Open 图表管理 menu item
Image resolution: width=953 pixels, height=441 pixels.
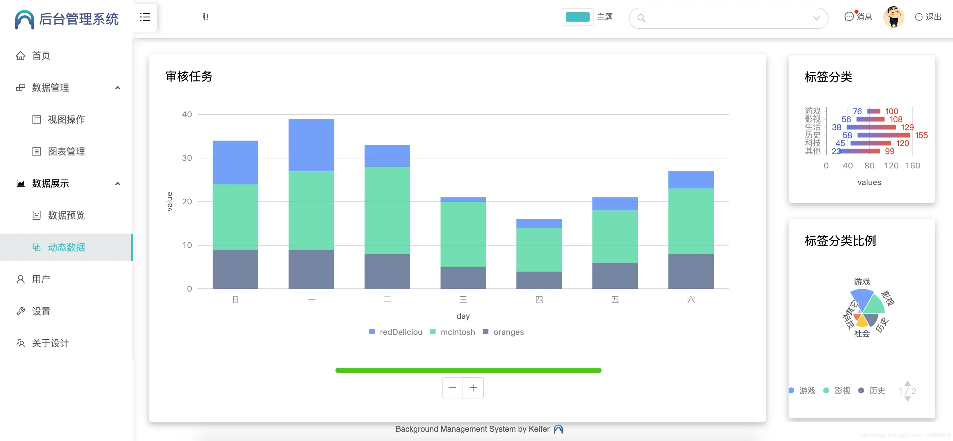(66, 151)
